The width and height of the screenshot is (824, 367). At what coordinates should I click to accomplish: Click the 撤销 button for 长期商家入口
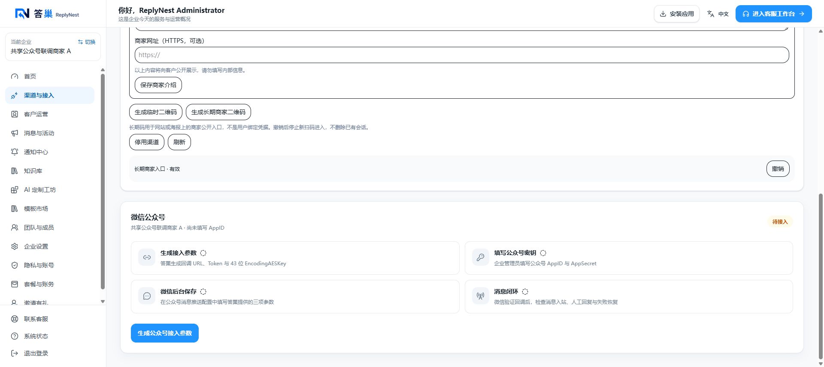tap(778, 169)
